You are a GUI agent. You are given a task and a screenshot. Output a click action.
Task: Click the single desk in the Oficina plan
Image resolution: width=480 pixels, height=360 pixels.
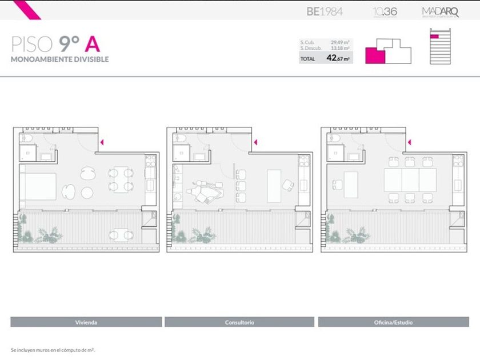pos(350,185)
